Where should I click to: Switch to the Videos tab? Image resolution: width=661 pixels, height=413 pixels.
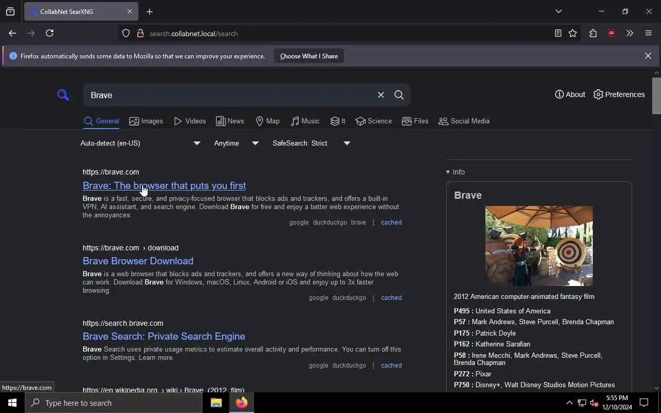(190, 121)
